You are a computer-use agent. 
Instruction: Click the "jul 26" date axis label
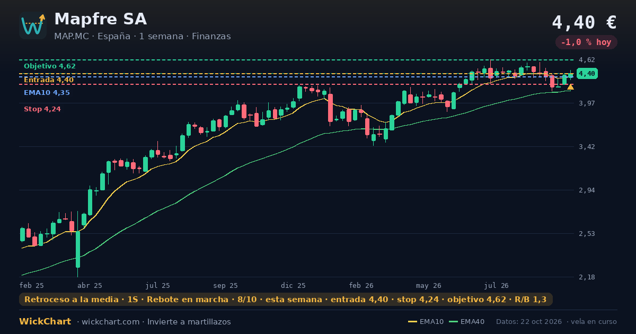[497, 285]
